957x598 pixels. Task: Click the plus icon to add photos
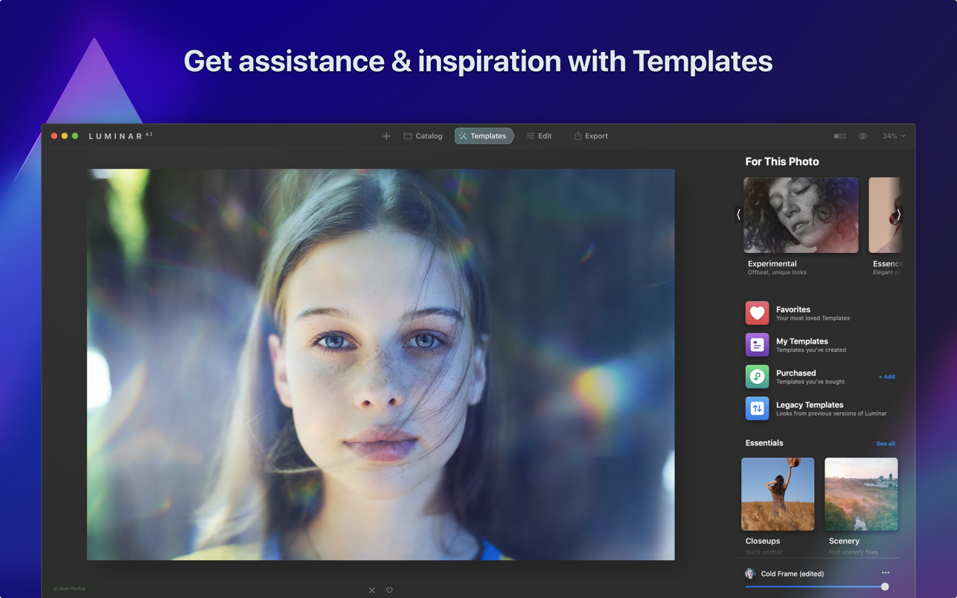(386, 136)
